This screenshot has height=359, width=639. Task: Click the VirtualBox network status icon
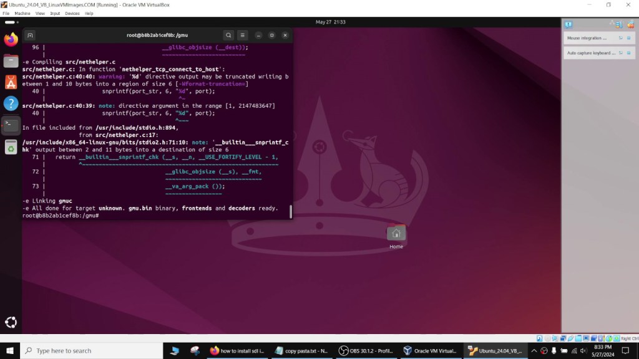click(562, 338)
